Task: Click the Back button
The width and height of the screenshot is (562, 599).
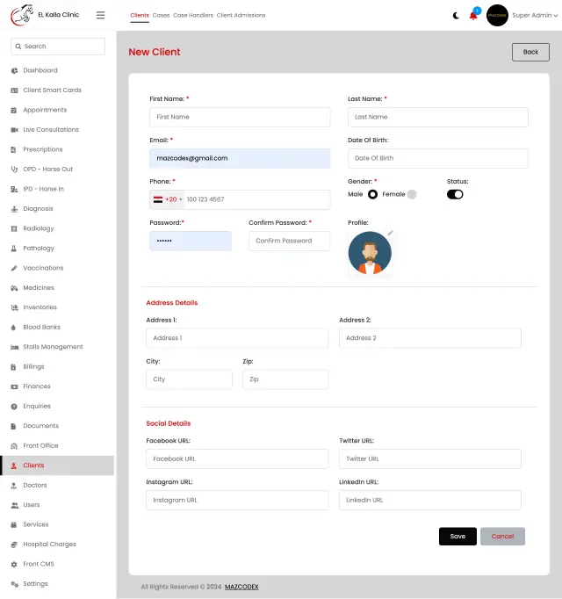Action: coord(530,52)
